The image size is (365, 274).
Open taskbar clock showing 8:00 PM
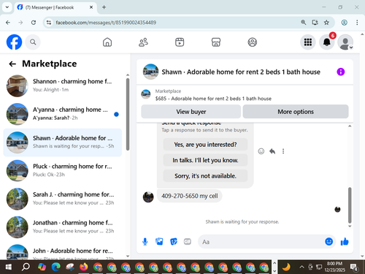tap(334, 267)
